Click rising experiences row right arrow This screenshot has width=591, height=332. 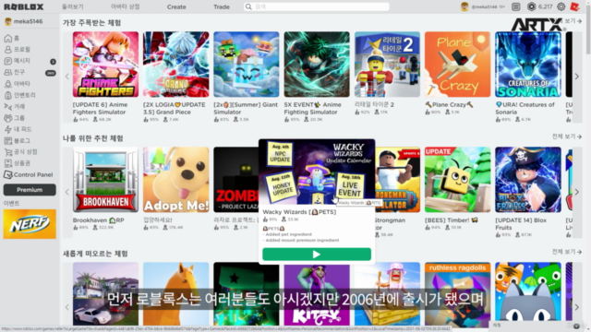[576, 307]
